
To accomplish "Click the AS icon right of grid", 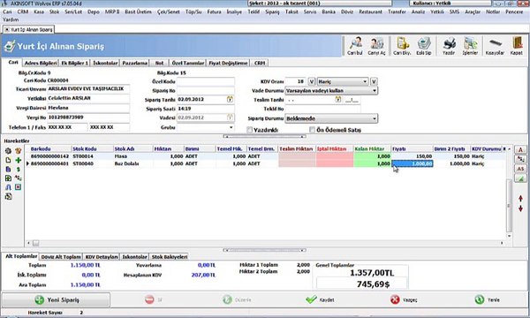I will click(520, 169).
